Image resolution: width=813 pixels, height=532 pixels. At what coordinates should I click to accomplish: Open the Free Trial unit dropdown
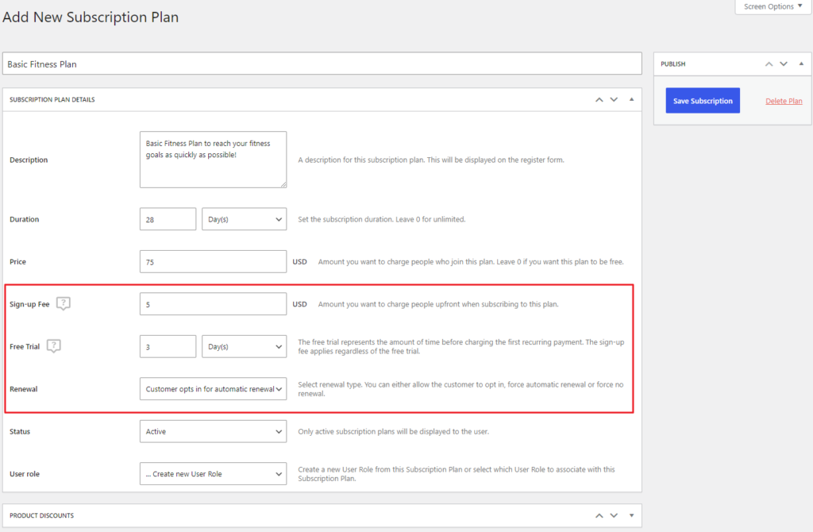tap(244, 346)
